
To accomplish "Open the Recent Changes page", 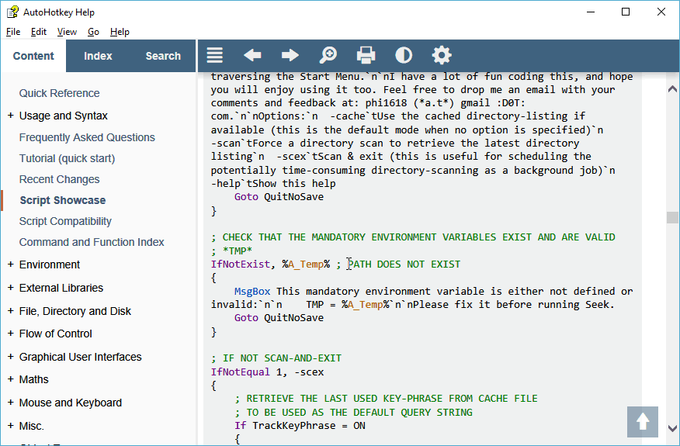I will point(59,179).
